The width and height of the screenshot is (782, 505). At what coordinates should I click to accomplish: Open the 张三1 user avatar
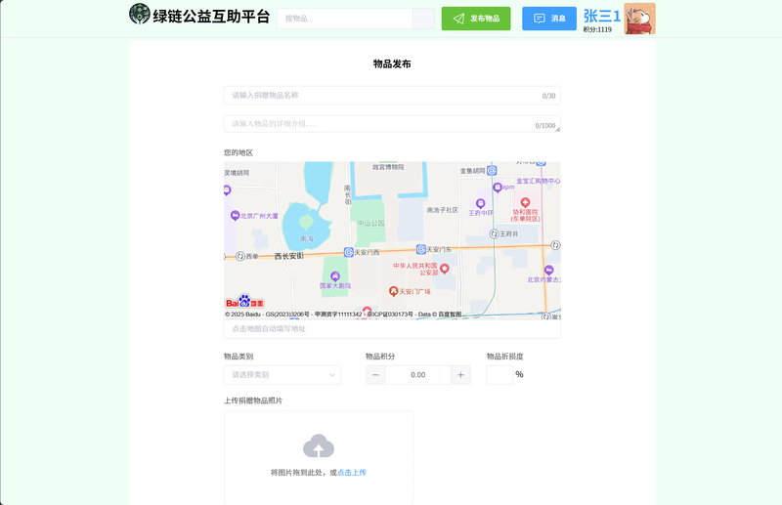640,19
